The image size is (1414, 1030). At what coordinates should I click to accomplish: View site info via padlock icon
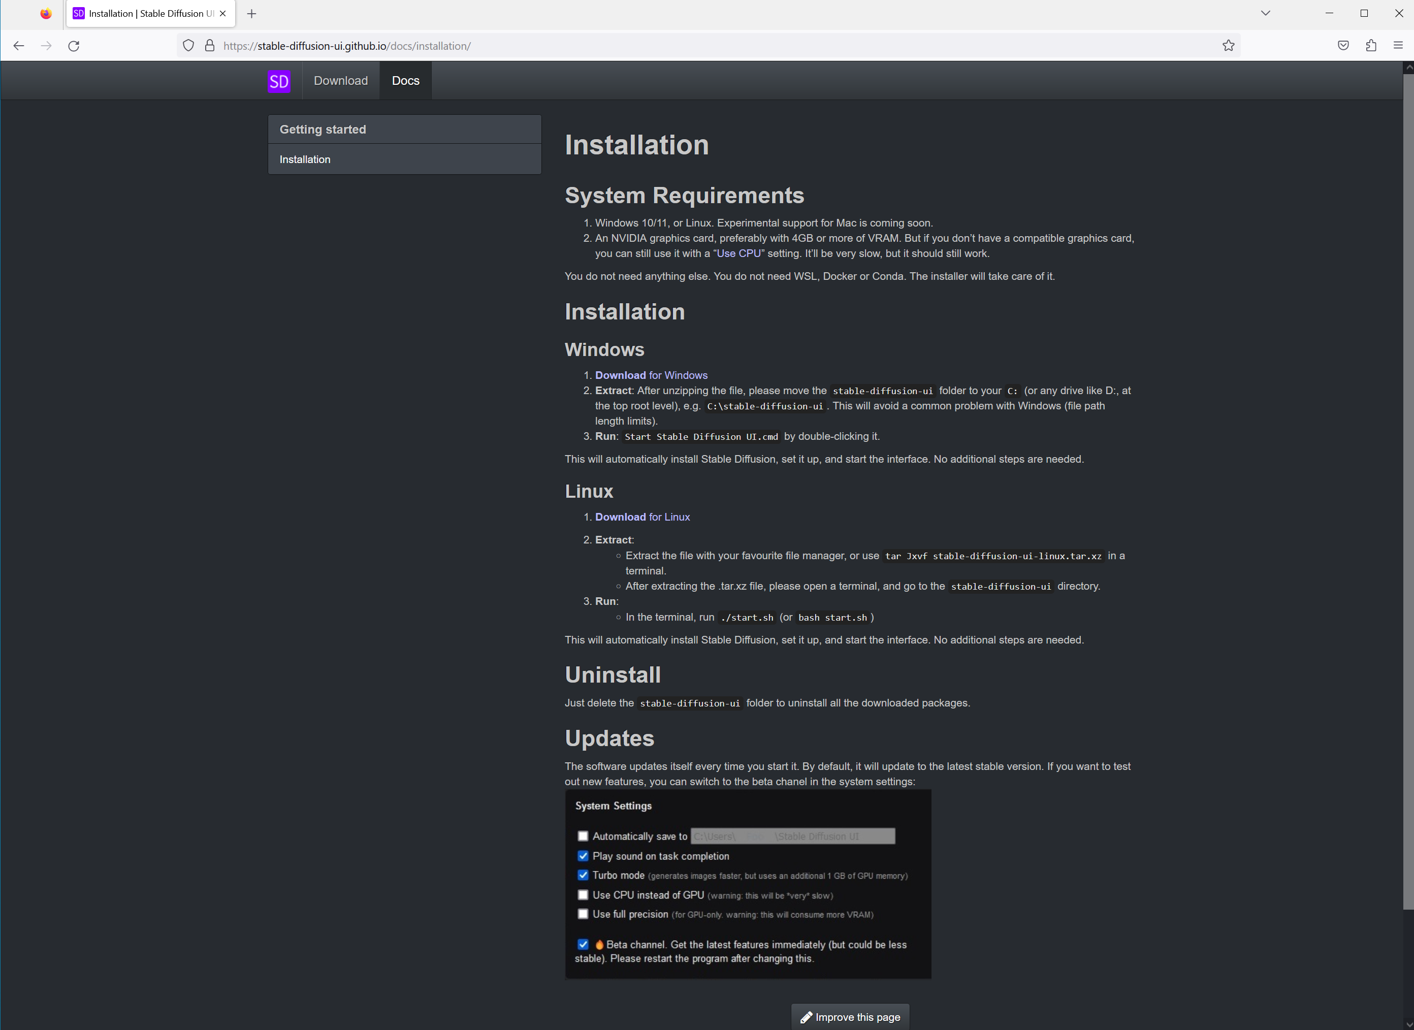point(209,46)
